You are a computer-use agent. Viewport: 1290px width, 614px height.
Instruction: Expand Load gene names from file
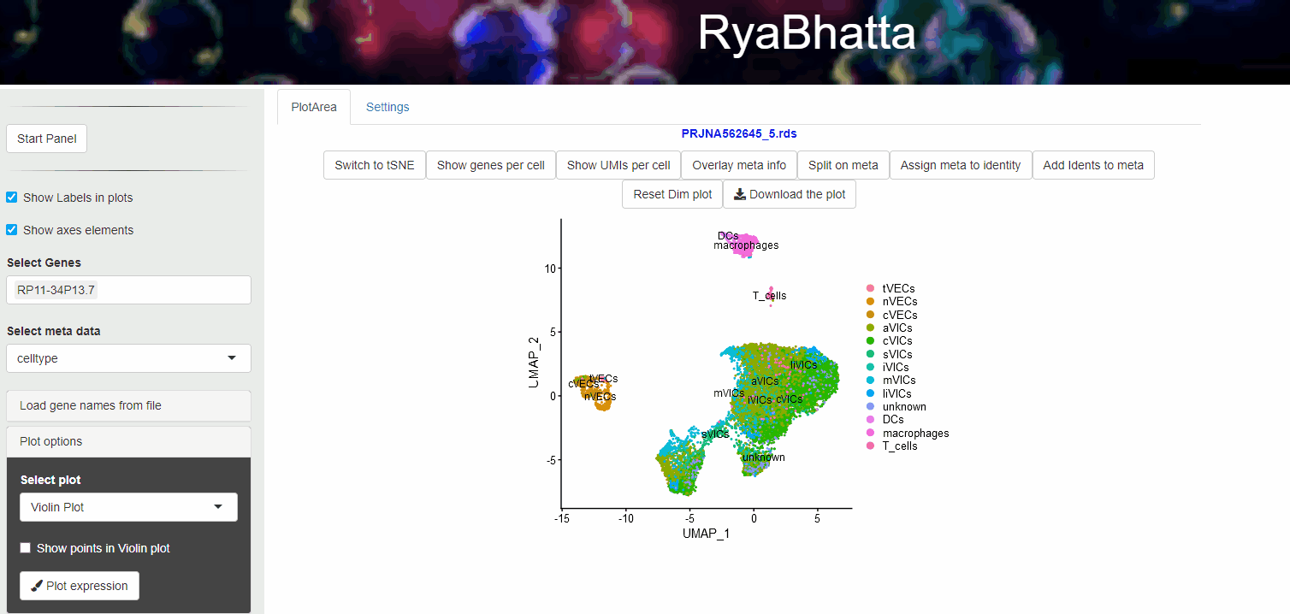(x=128, y=405)
